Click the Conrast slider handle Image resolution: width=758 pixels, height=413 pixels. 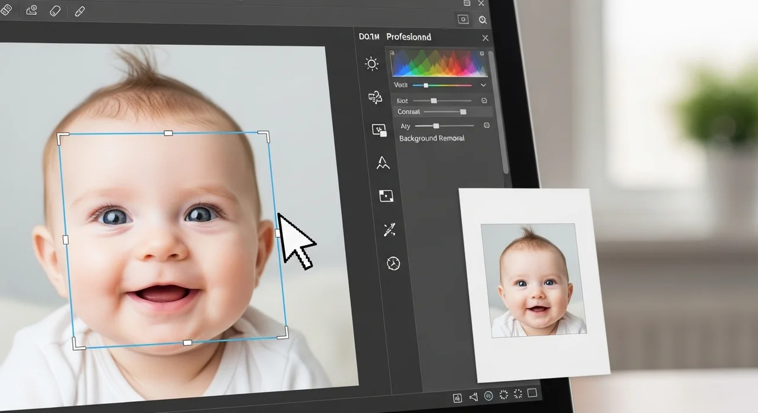(x=463, y=112)
